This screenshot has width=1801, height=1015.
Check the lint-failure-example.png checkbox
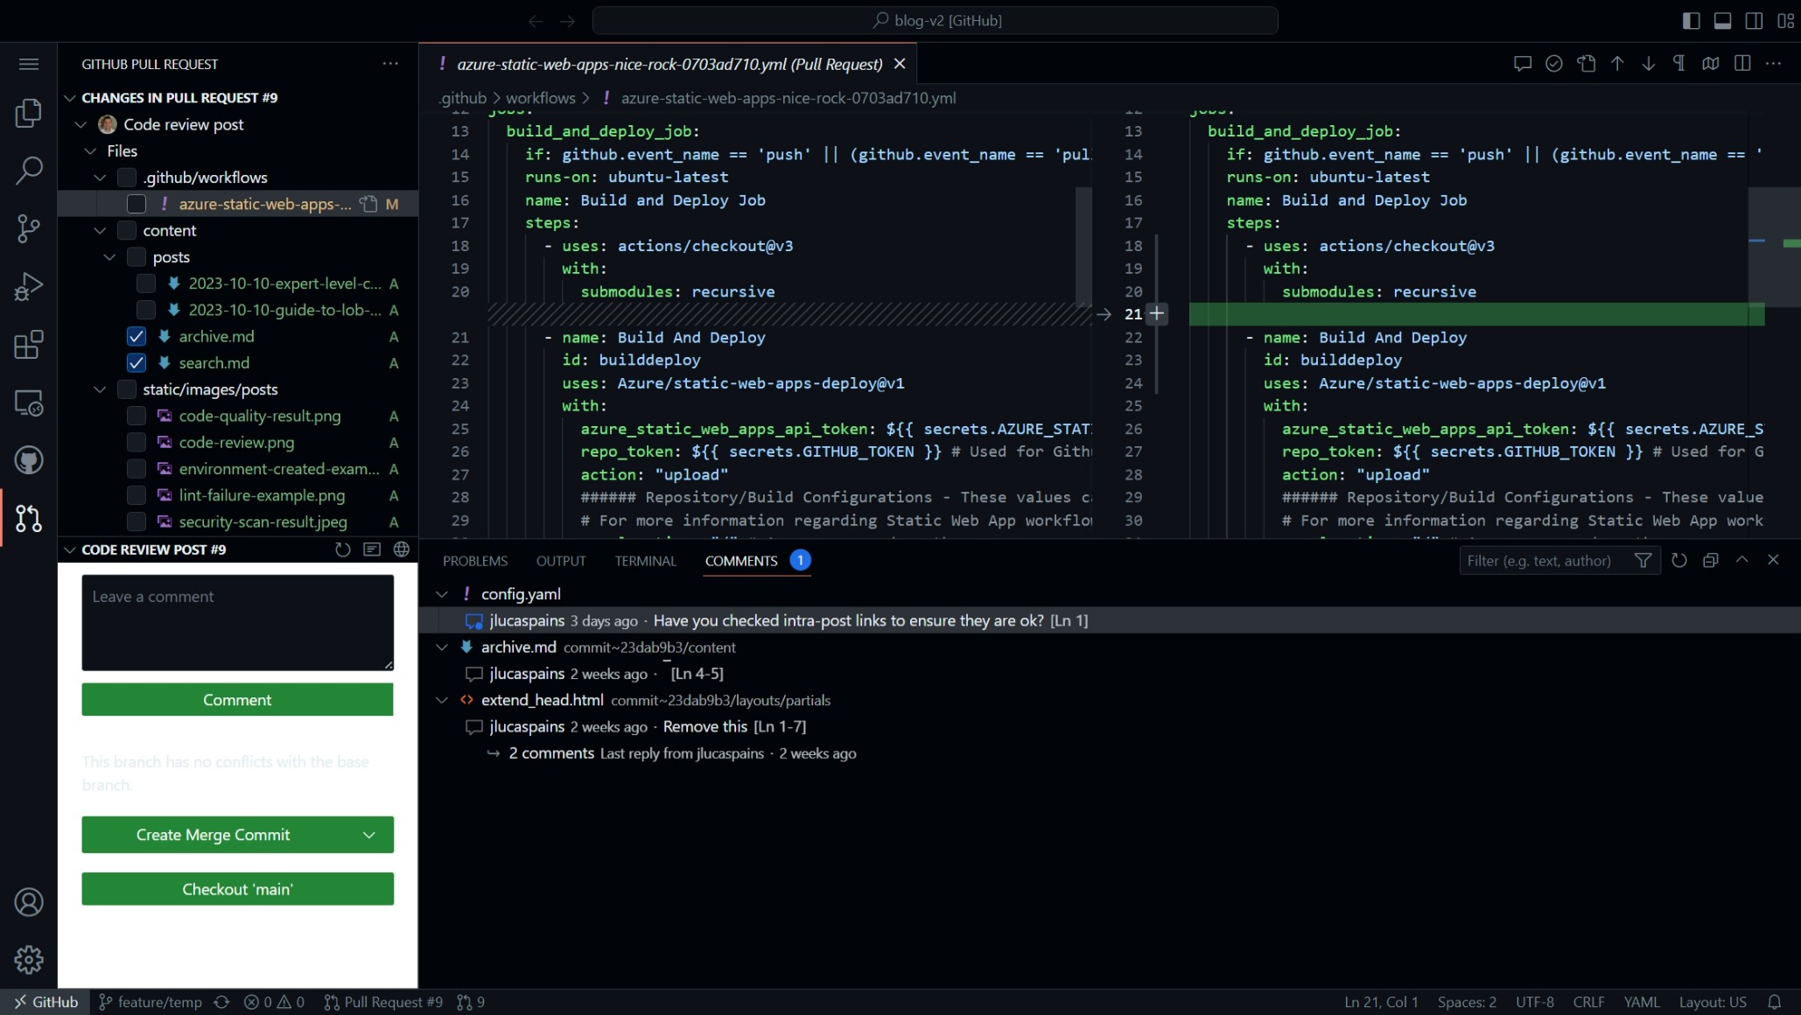click(137, 495)
